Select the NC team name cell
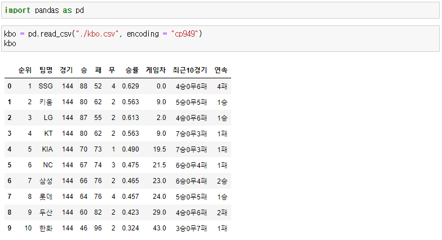 48,165
